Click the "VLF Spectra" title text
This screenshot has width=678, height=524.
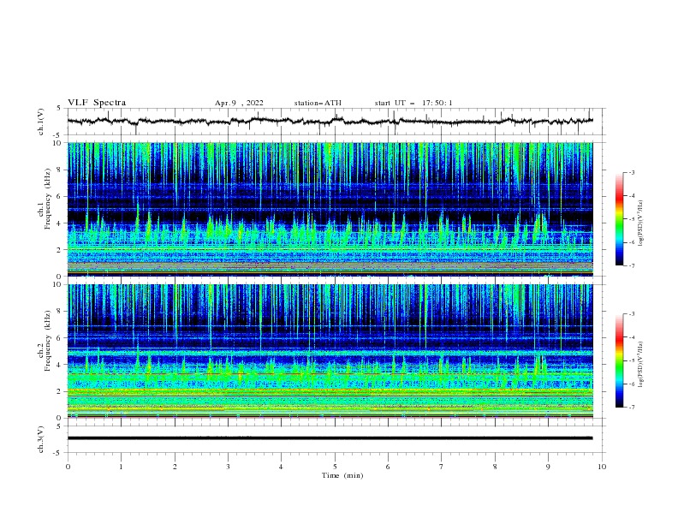pos(97,103)
